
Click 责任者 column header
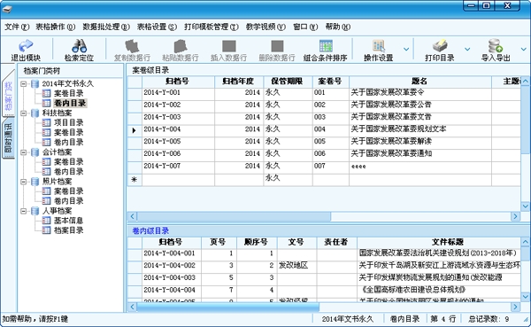point(336,242)
